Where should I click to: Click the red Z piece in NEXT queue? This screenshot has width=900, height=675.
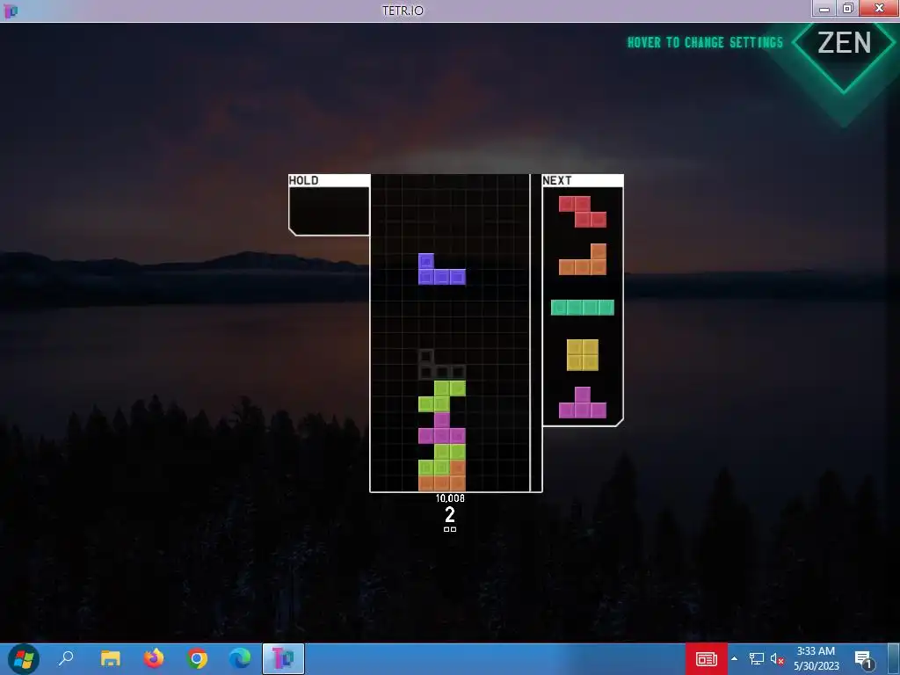(x=583, y=212)
